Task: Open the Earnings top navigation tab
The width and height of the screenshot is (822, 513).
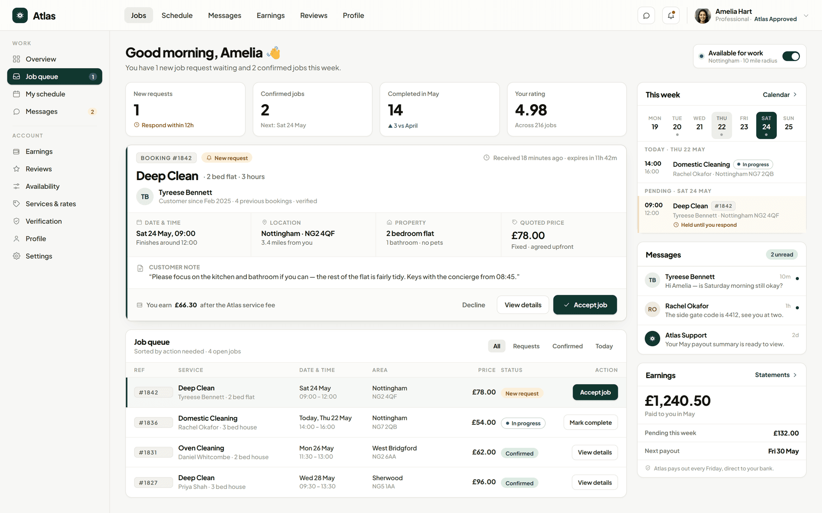Action: (271, 15)
